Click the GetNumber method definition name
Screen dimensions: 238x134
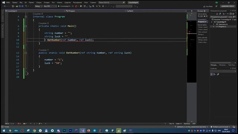[x=73, y=53]
